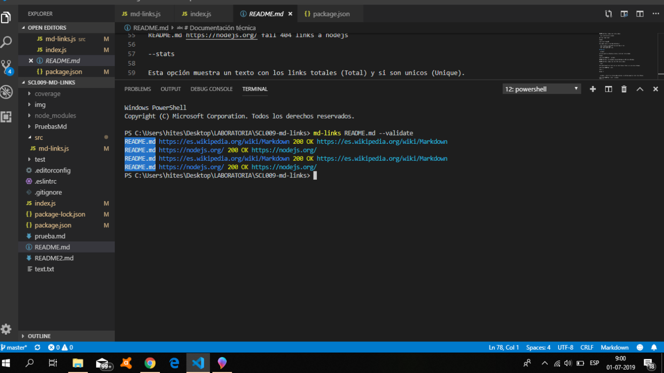Image resolution: width=664 pixels, height=373 pixels.
Task: Click the git branch master indicator
Action: tap(14, 347)
